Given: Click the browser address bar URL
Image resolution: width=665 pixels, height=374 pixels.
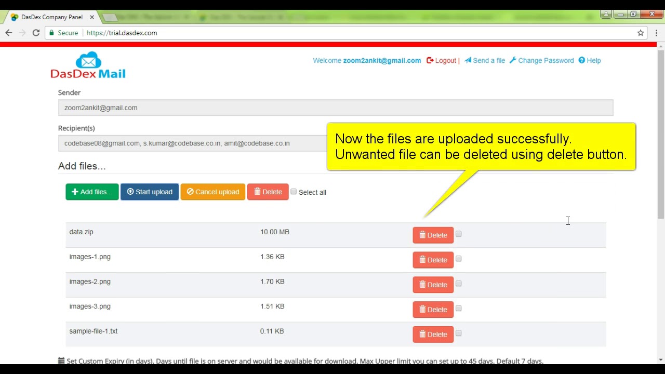Looking at the screenshot, I should click(x=122, y=33).
